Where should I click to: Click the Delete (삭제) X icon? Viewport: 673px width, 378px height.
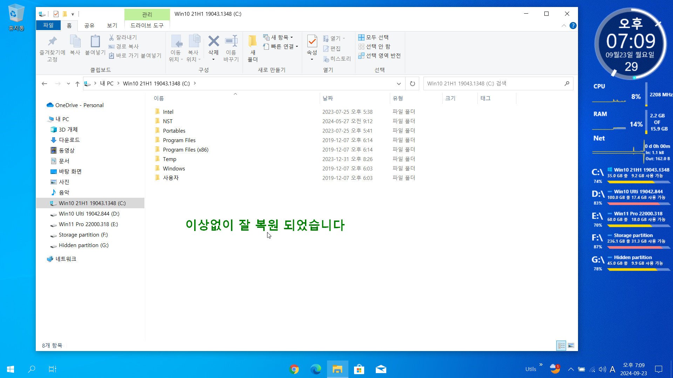click(x=213, y=41)
